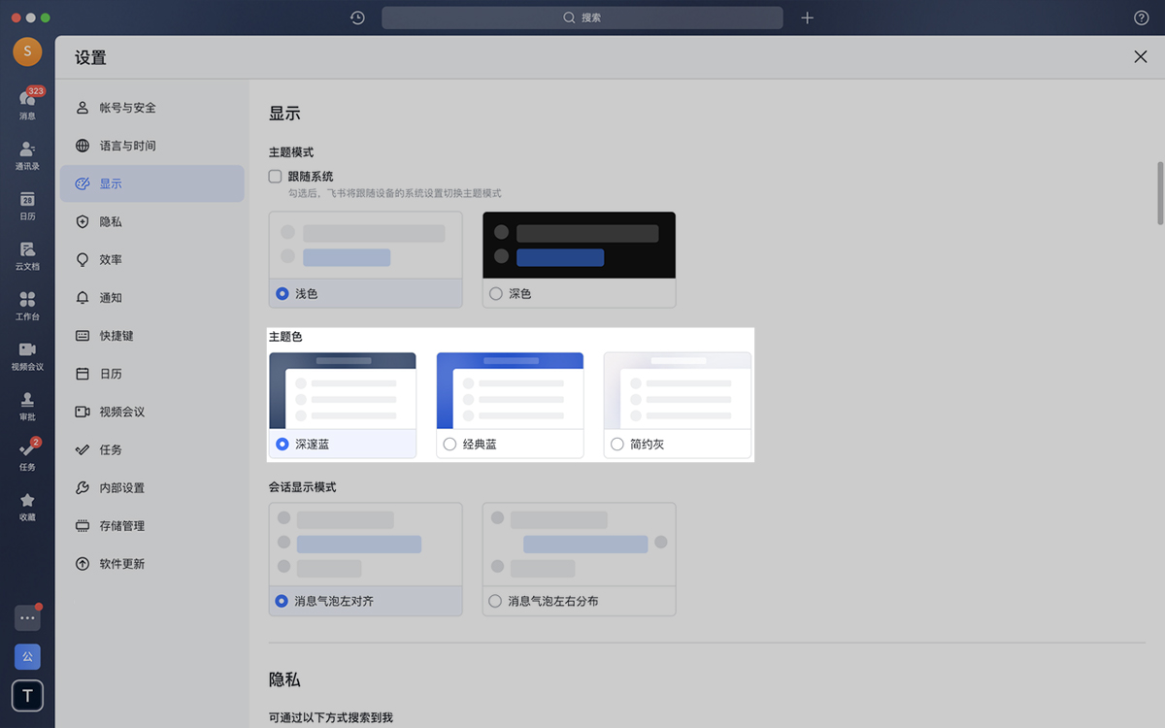This screenshot has height=728, width=1165.
Task: Open the Approval sidebar icon
Action: [x=27, y=404]
